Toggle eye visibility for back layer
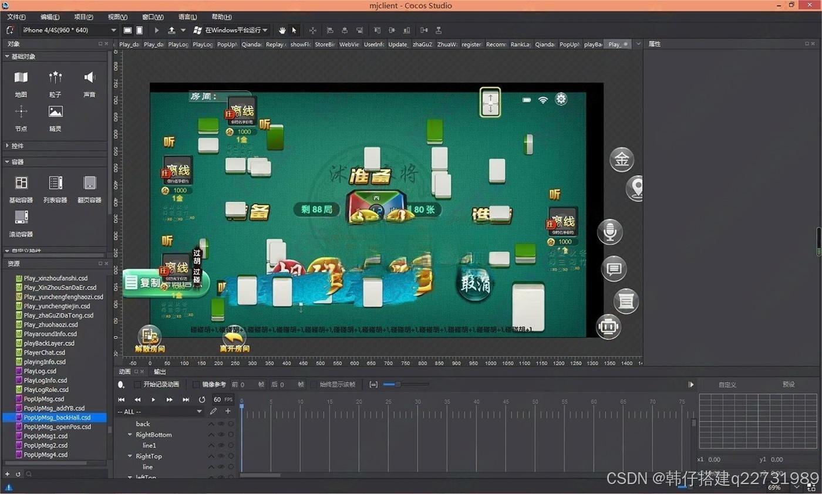Image resolution: width=822 pixels, height=494 pixels. coord(221,424)
